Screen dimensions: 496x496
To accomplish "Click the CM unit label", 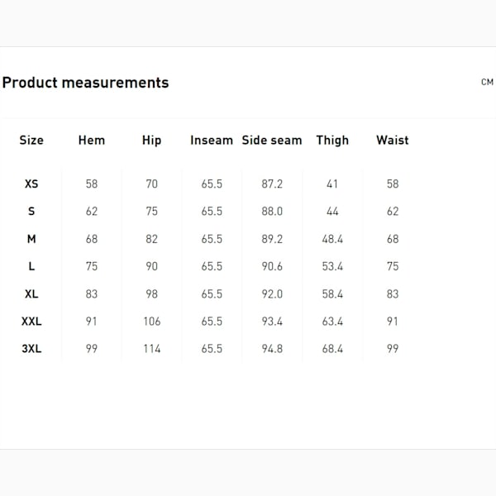I will point(487,82).
